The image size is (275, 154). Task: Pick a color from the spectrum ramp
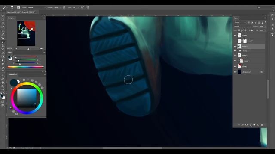pos(26,67)
